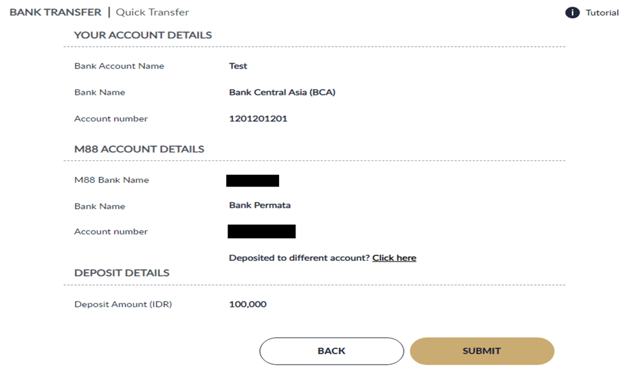Select the bank account name "Test"
629x389 pixels.
tap(238, 66)
